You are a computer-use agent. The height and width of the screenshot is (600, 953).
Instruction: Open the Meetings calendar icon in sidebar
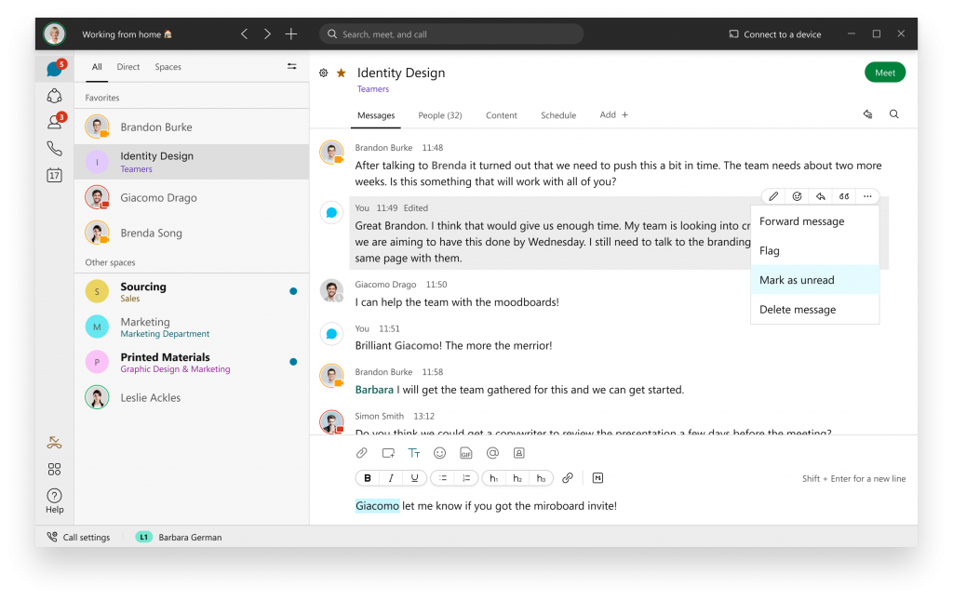tap(54, 174)
